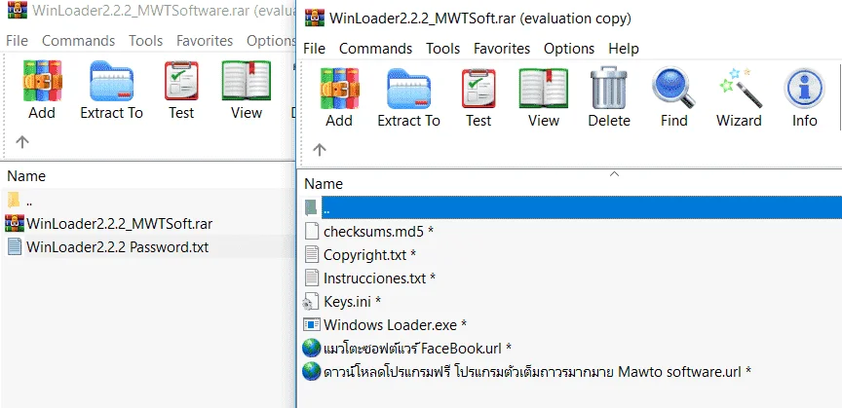Select the Windows Loader.exe application icon
Viewport: 842px width, 408px height.
pos(312,325)
